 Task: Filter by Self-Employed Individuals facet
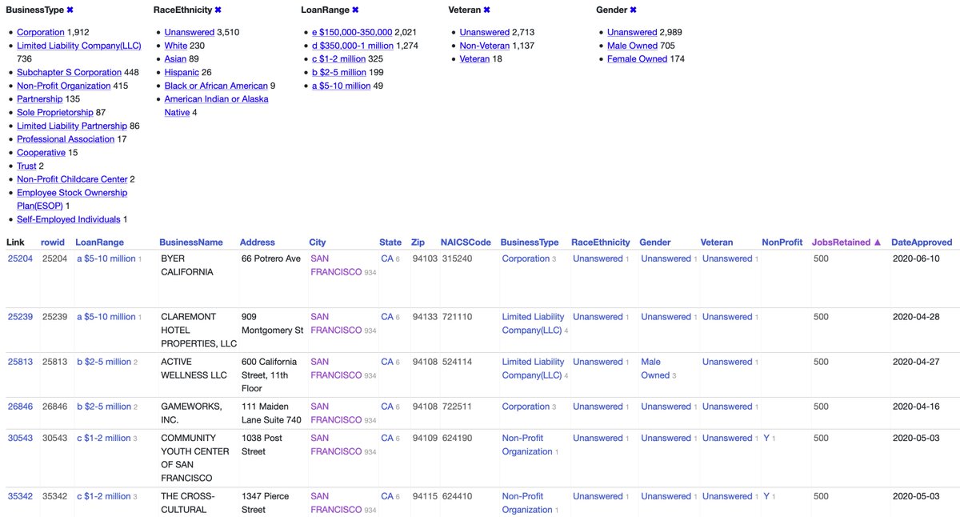point(69,219)
